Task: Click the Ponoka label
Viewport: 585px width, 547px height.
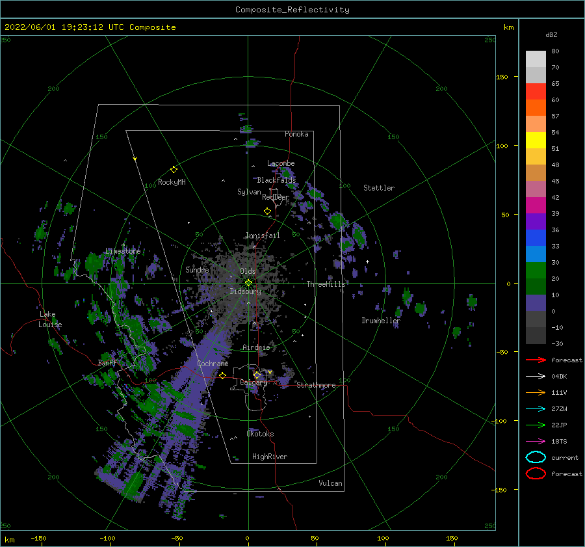Action: coord(296,134)
